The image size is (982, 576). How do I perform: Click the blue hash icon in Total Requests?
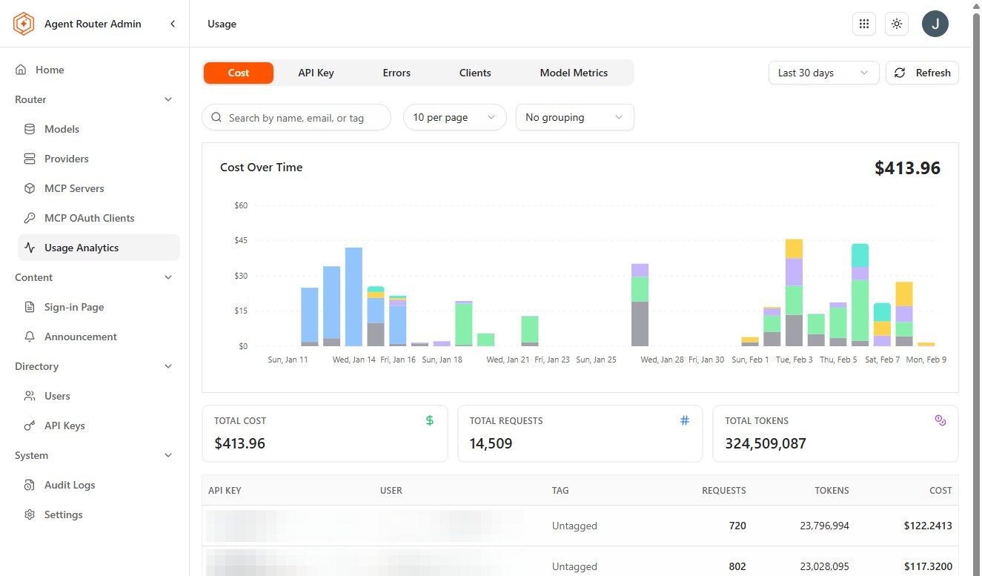click(685, 420)
